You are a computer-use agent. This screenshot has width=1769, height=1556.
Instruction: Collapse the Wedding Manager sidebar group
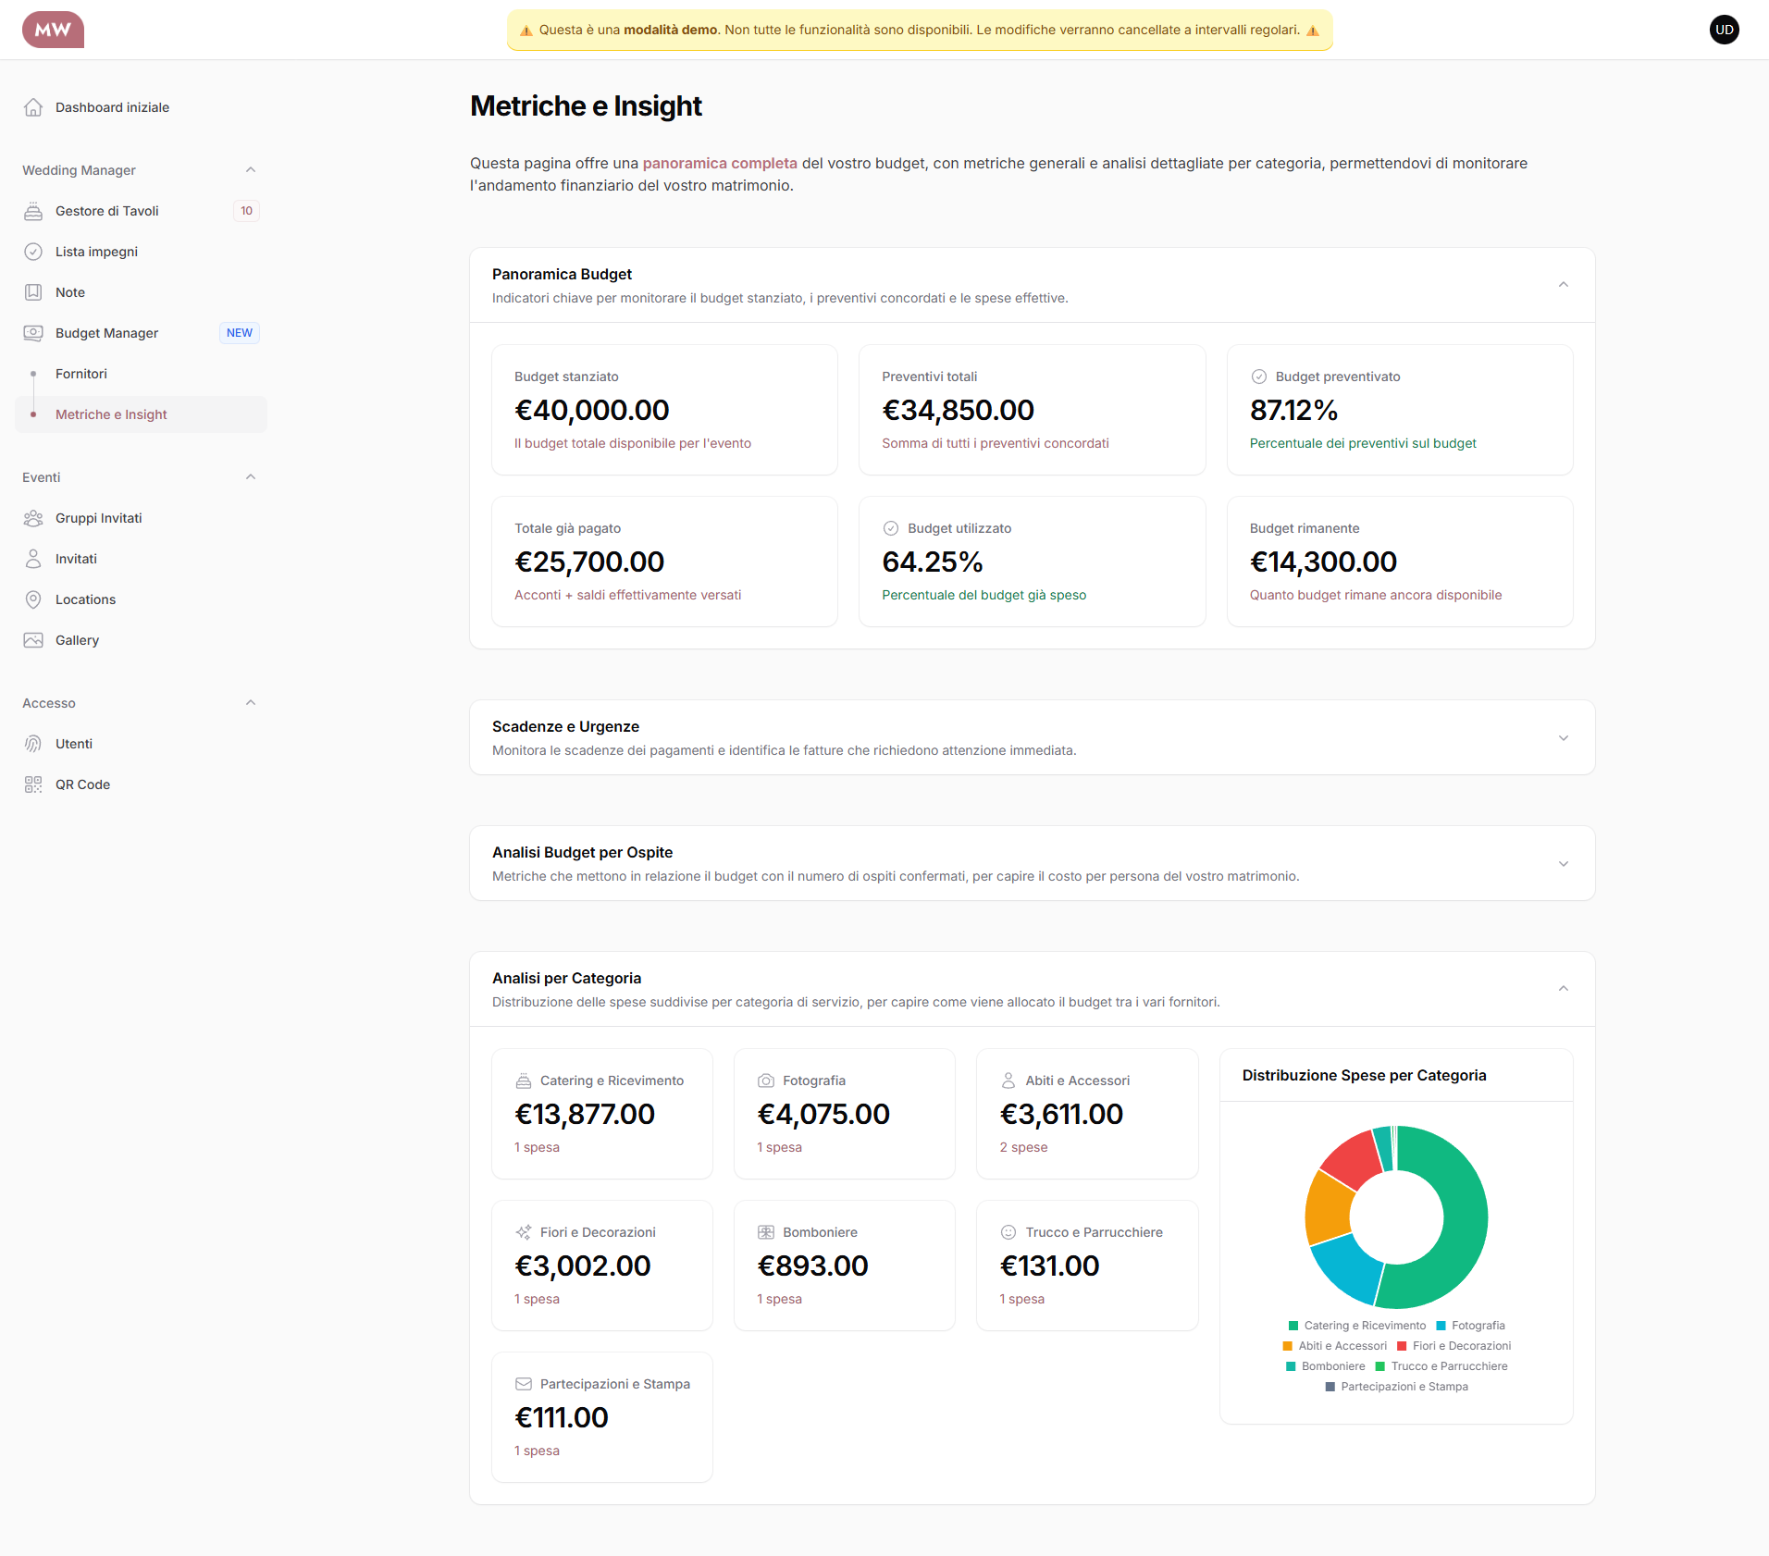(x=250, y=170)
